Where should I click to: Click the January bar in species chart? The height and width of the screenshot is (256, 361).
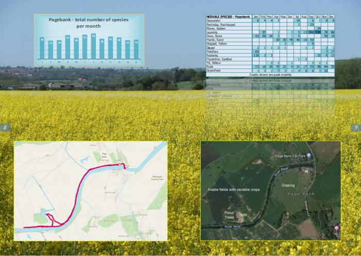[42, 48]
